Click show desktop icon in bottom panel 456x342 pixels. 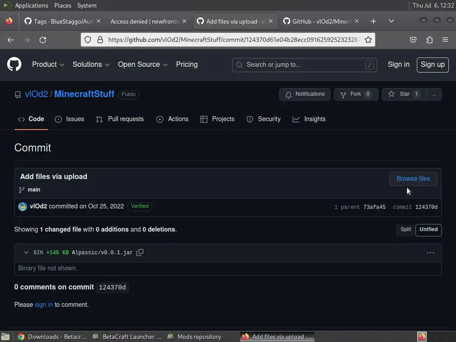tap(5, 337)
